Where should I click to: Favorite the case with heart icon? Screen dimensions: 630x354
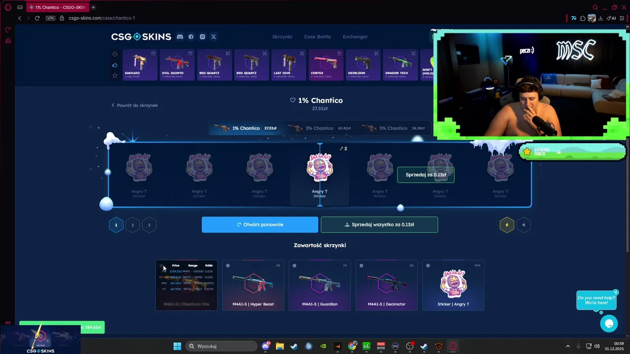(x=292, y=100)
